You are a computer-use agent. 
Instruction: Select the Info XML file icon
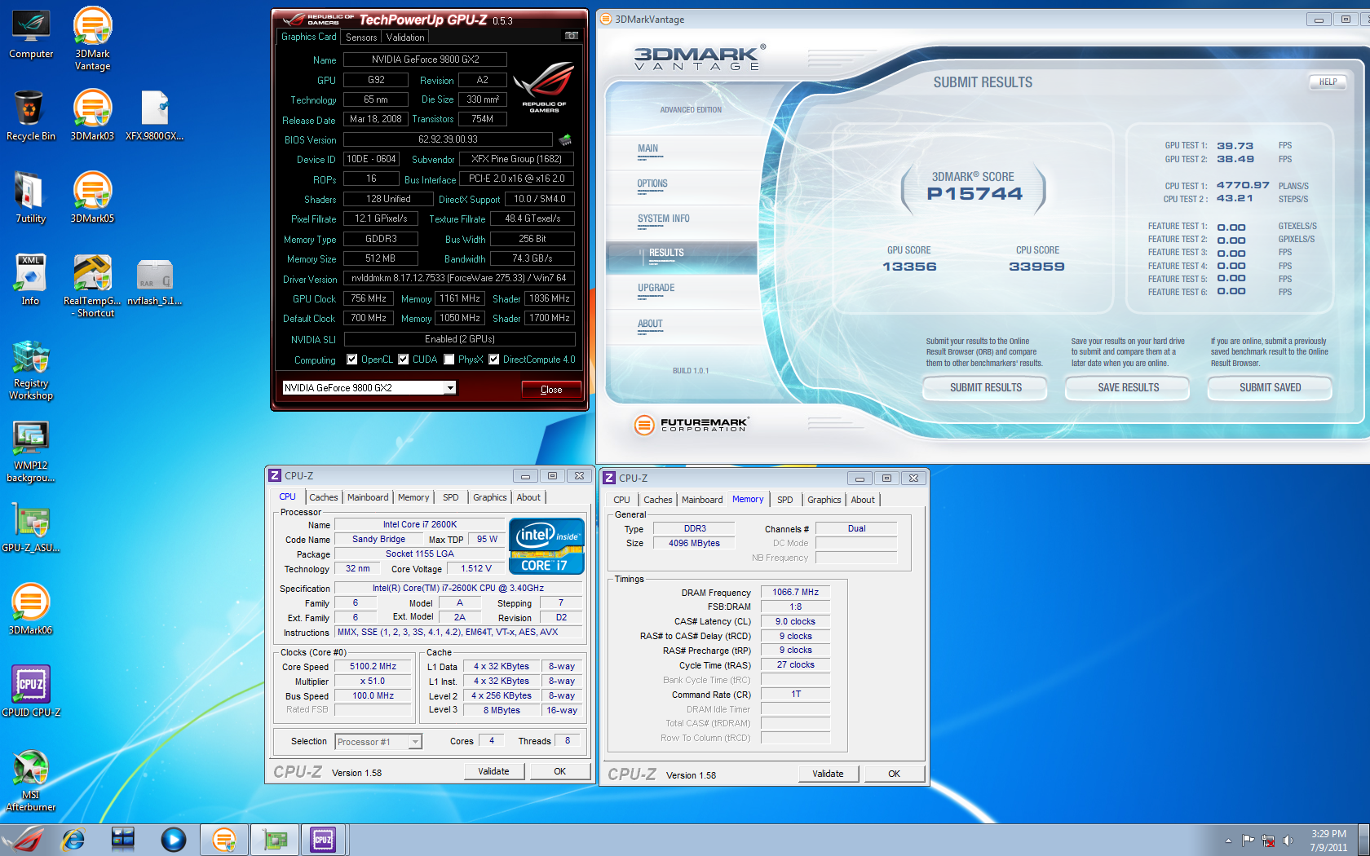coord(30,280)
